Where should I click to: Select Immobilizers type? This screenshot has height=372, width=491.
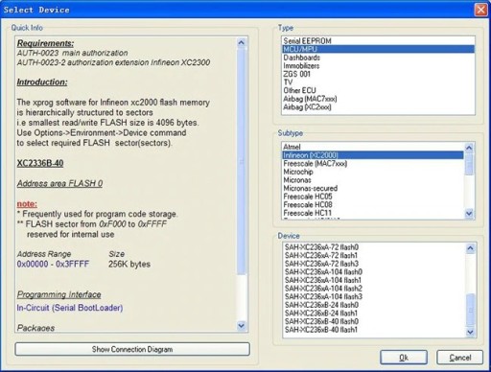coord(378,66)
